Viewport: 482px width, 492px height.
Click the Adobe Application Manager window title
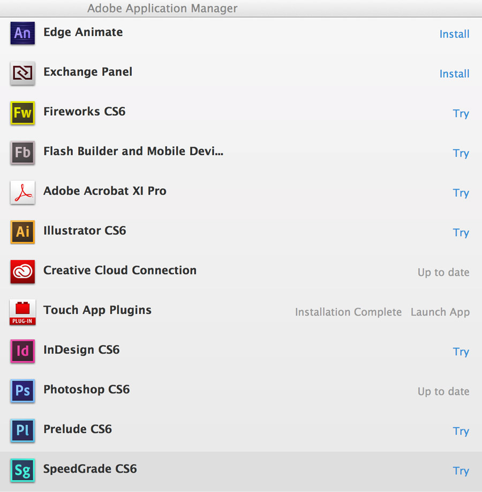162,9
